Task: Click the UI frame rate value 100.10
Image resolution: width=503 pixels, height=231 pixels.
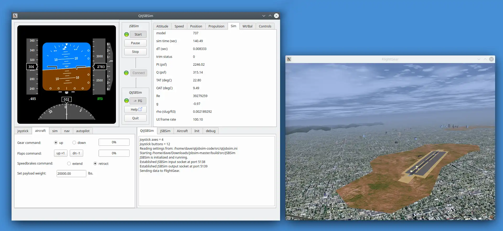Action: point(198,120)
